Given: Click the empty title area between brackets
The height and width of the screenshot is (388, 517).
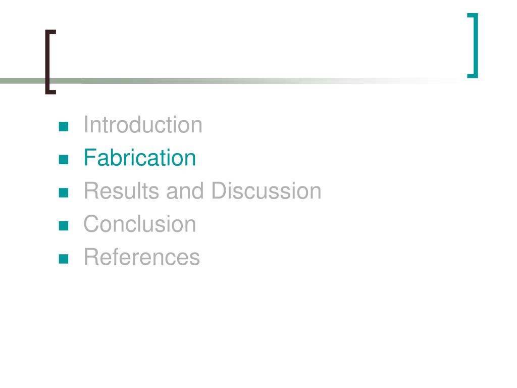Looking at the screenshot, I should [x=262, y=50].
